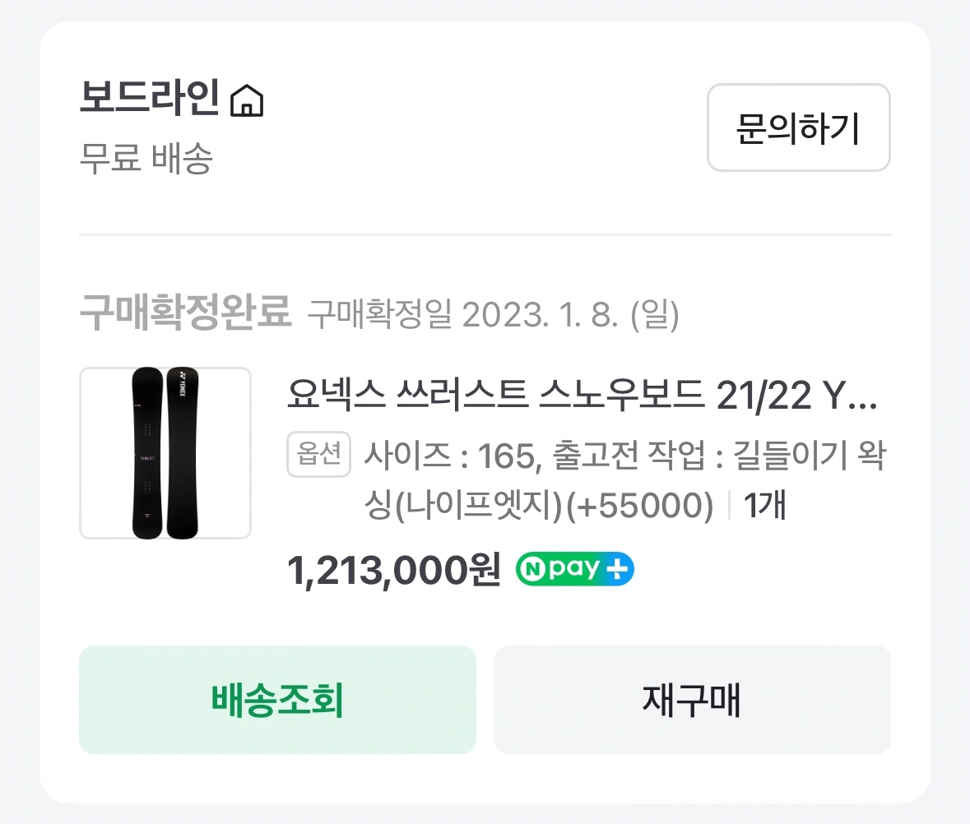Click the 1,213,000원 price text
Screen dimensions: 970x824
point(393,568)
